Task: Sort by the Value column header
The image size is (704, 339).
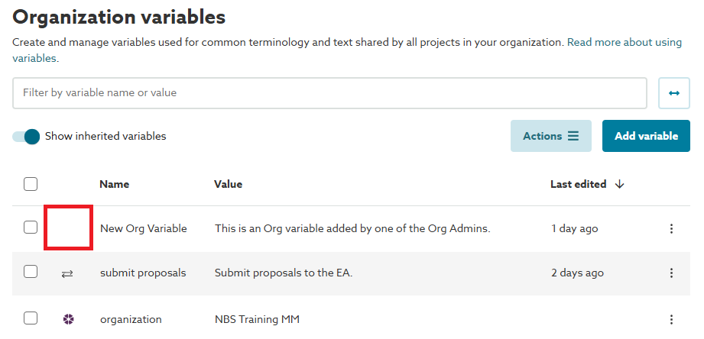Action: point(228,184)
